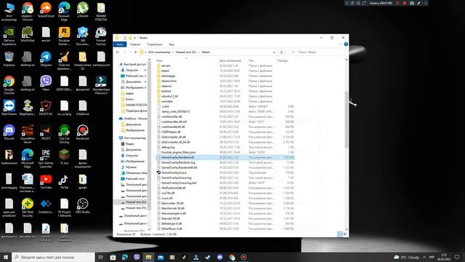This screenshot has width=465, height=262.
Task: Open the uTorrent desktop shortcut
Action: pyautogui.click(x=83, y=10)
